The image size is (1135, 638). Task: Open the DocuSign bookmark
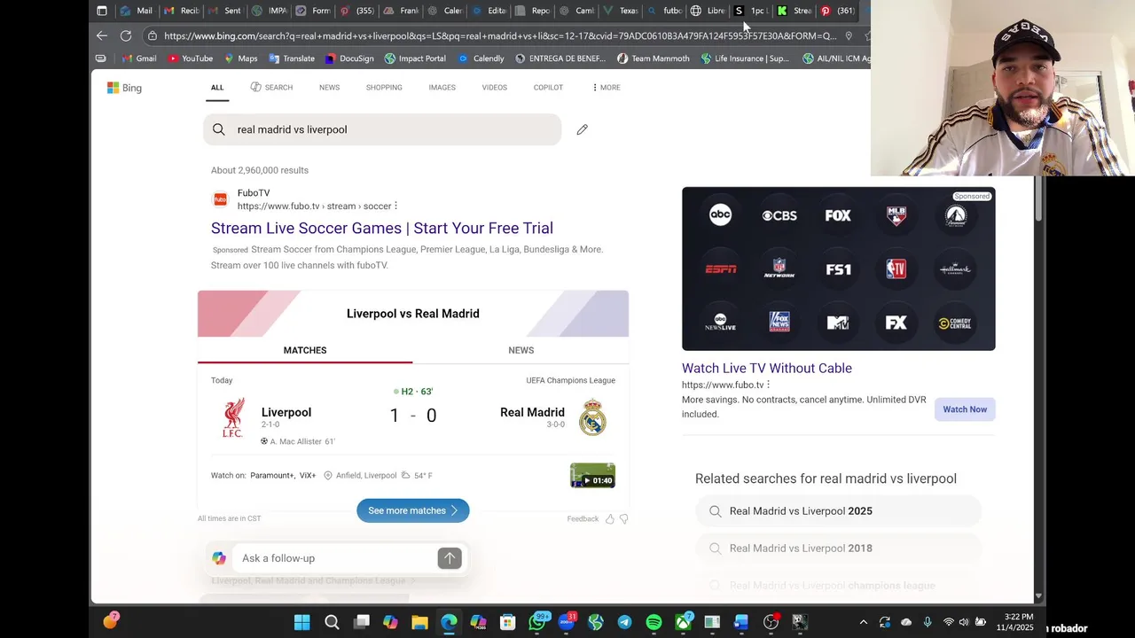[x=349, y=58]
